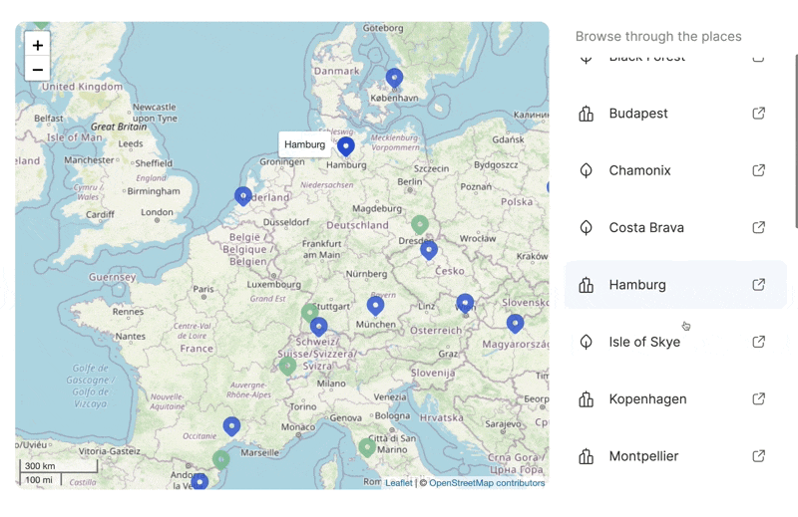Click the places list scrollbar
Screen dimensions: 798x517
pos(795,141)
